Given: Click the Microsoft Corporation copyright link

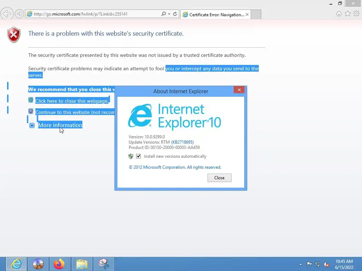Looking at the screenshot, I should point(175,167).
